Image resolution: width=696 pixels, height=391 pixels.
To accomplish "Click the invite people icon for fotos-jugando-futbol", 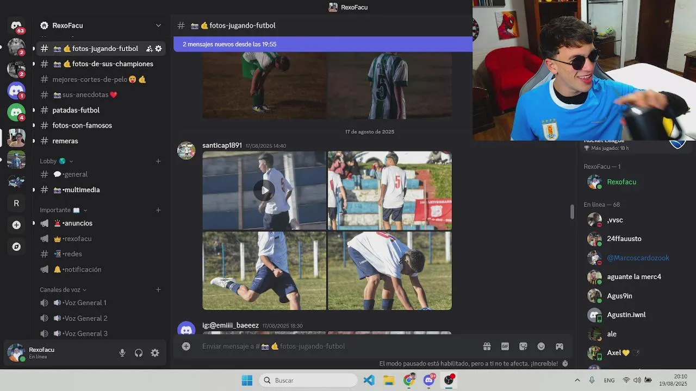I will pyautogui.click(x=149, y=48).
